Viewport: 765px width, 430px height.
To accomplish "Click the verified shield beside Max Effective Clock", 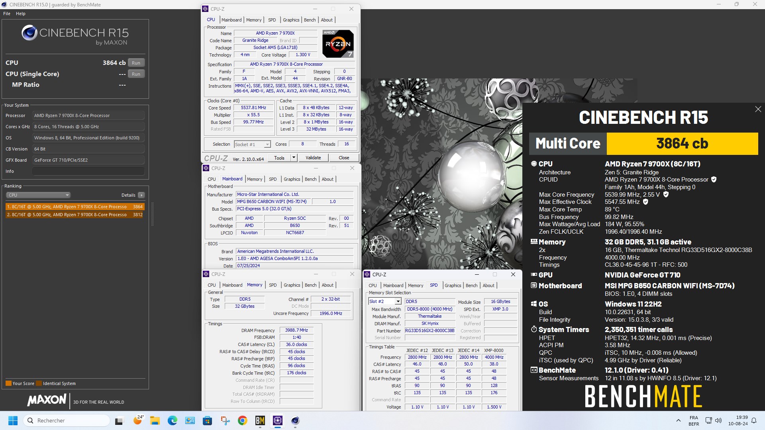I will tap(645, 202).
